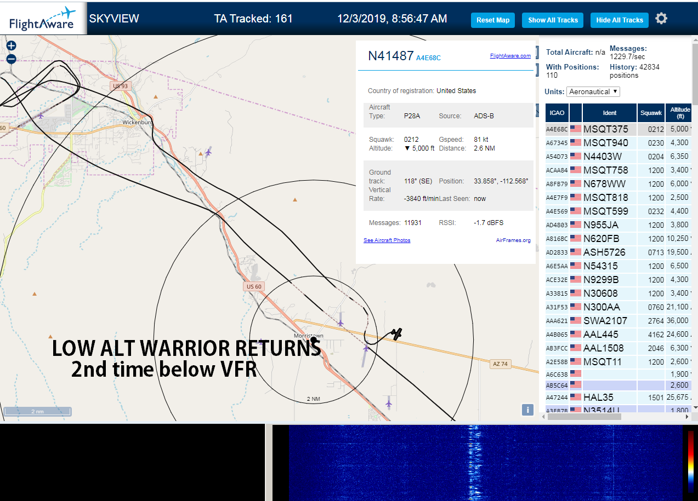Select the N30608 row
The width and height of the screenshot is (698, 501).
618,293
